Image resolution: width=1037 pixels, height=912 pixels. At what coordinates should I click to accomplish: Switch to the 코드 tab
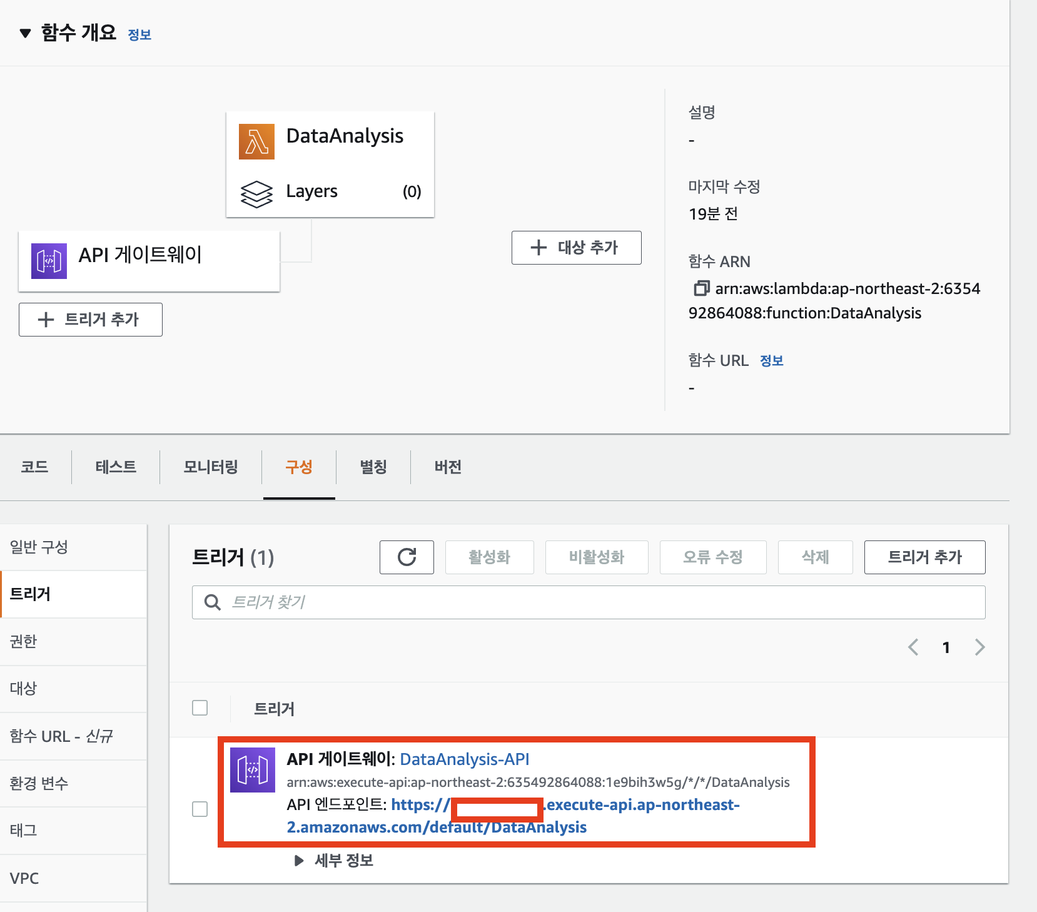pyautogui.click(x=34, y=467)
